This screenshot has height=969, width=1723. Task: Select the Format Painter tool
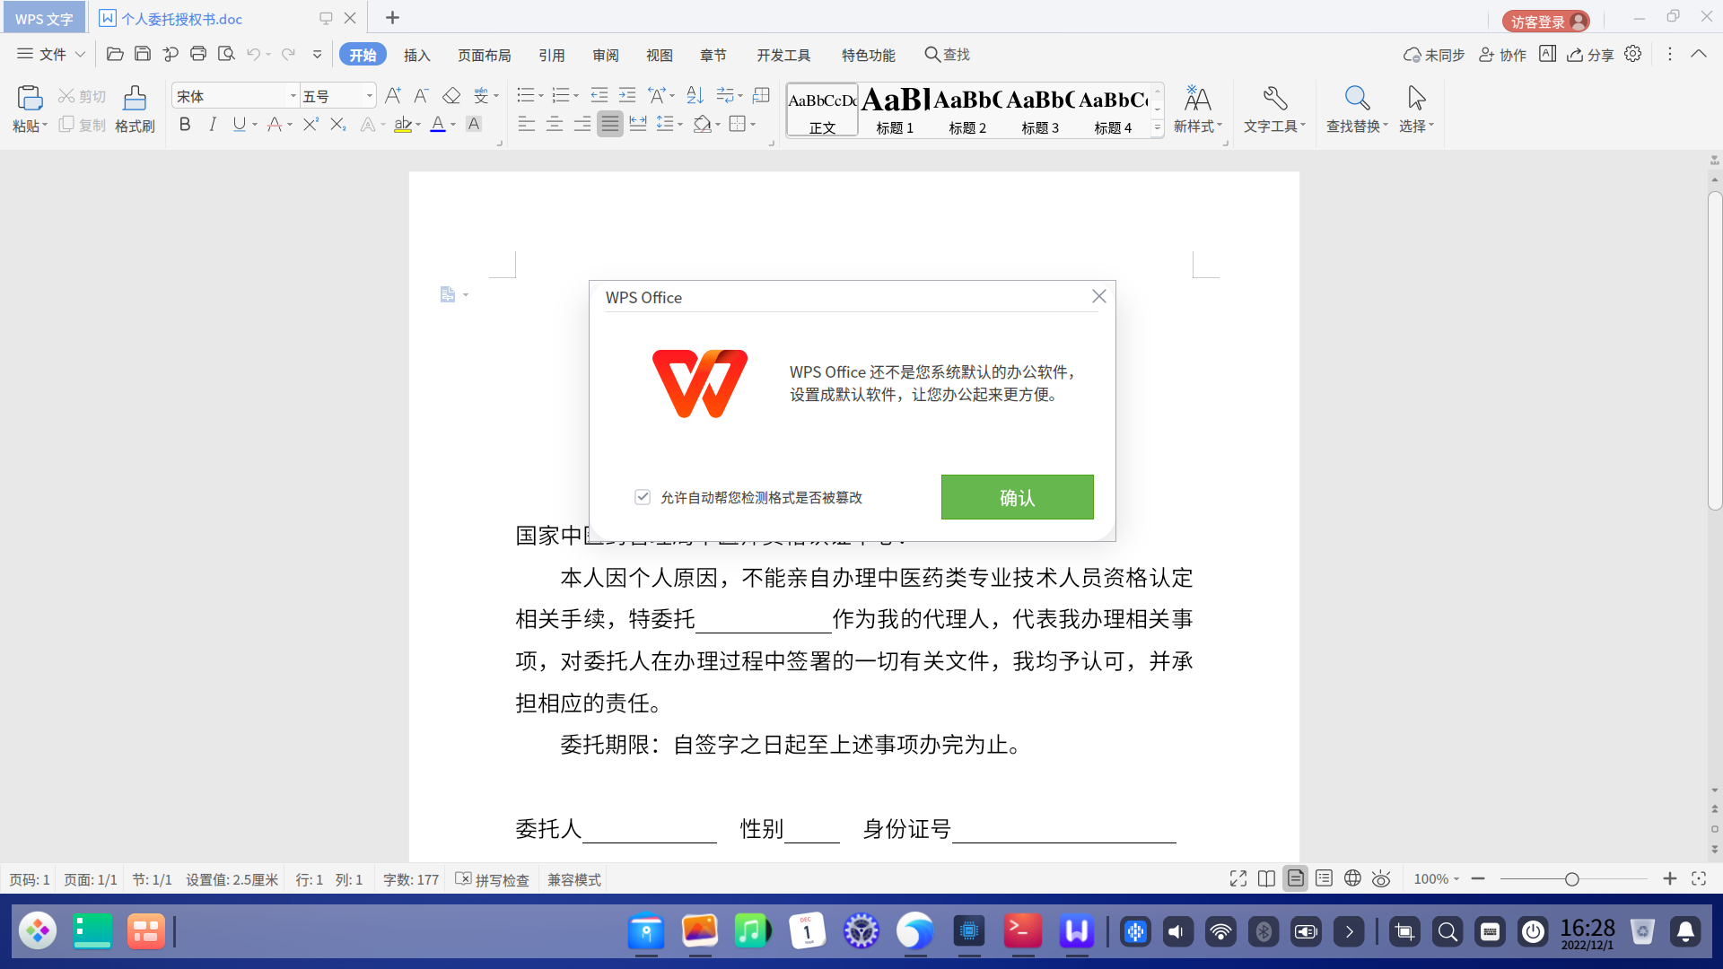point(135,109)
